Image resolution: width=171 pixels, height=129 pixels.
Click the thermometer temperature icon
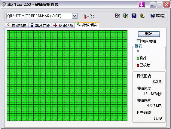tap(85, 16)
